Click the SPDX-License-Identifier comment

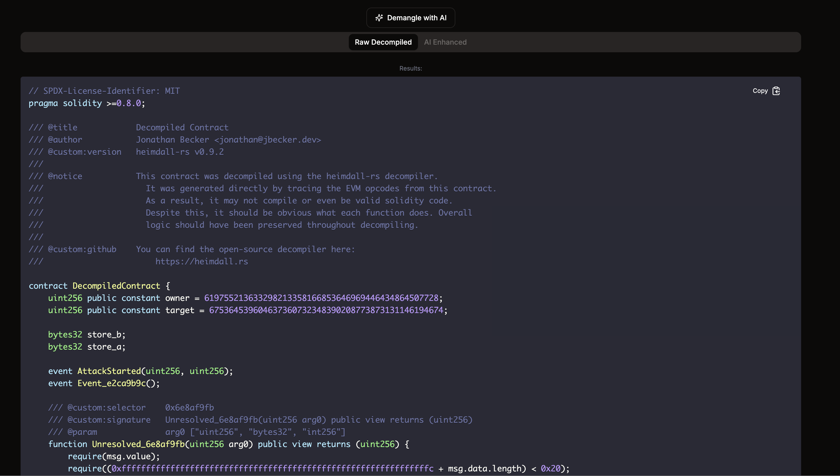coord(104,91)
